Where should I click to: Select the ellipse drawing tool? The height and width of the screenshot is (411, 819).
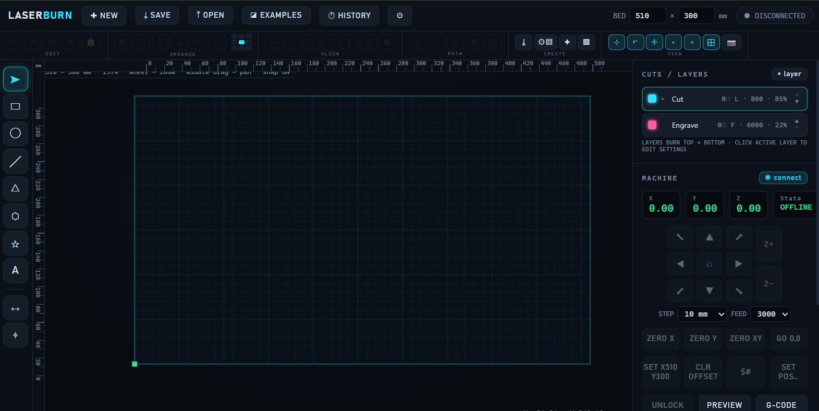(16, 133)
